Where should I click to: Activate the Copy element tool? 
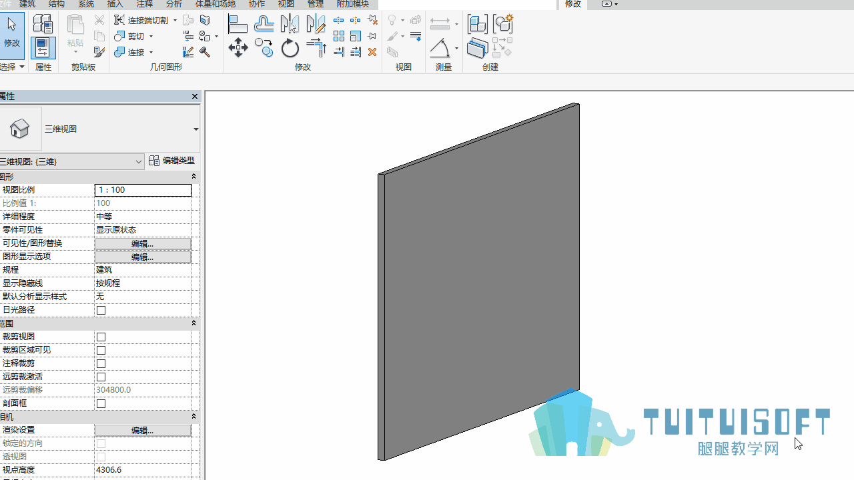pos(264,48)
